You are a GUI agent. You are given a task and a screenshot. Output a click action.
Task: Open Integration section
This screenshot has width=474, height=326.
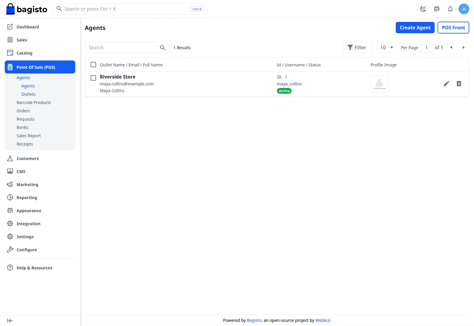click(40, 223)
